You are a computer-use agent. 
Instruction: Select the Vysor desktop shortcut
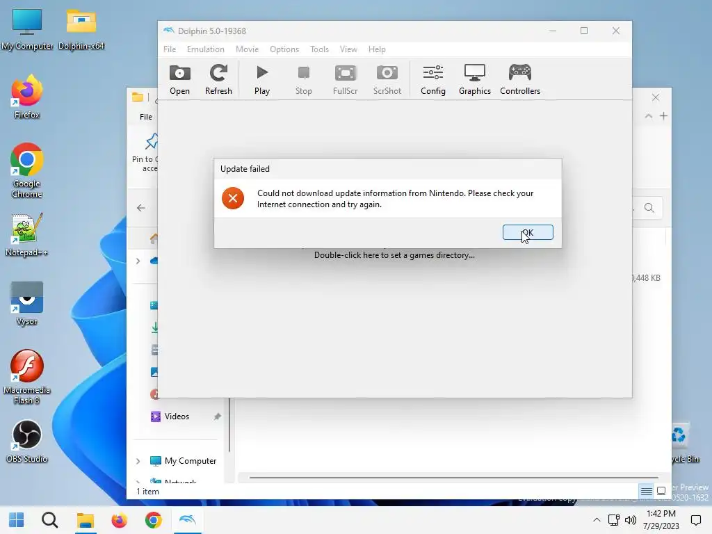27,303
